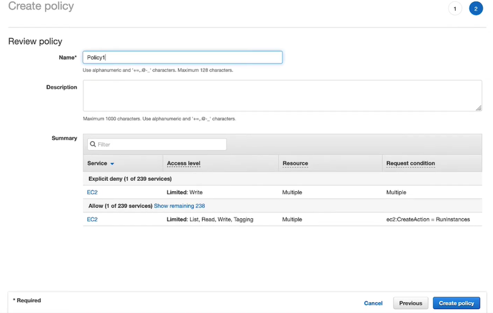Click the search magnifier icon in Filter
Screen dimensions: 493x313
click(93, 144)
